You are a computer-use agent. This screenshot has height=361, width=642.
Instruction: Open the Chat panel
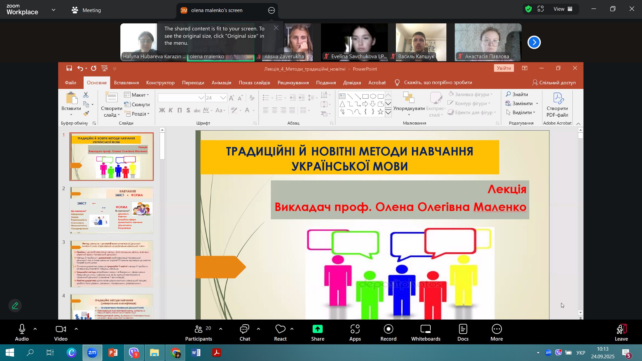coord(245,333)
